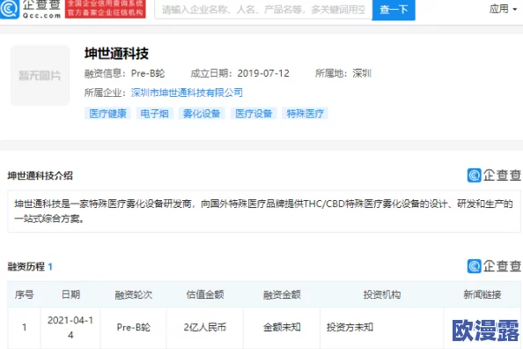The height and width of the screenshot is (349, 523).
Task: Select the 雾化设备 tag
Action: pos(202,114)
